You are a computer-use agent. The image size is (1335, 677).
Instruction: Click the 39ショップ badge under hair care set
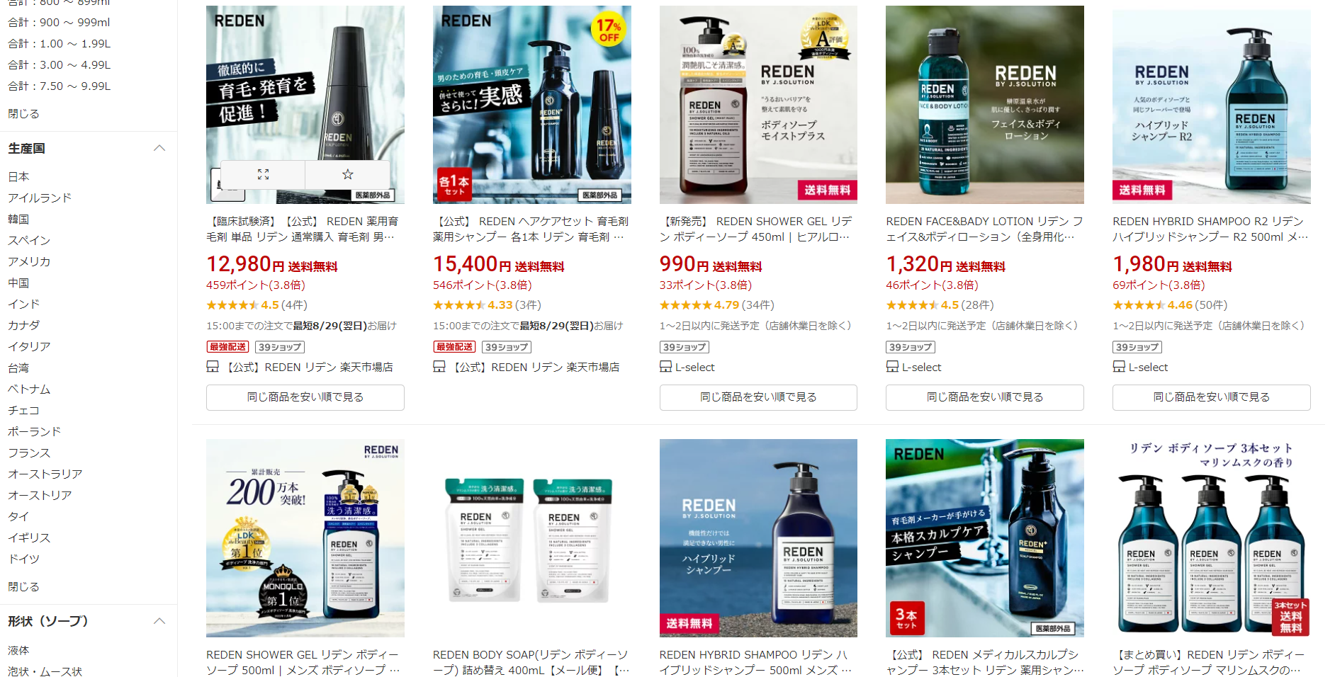(507, 347)
